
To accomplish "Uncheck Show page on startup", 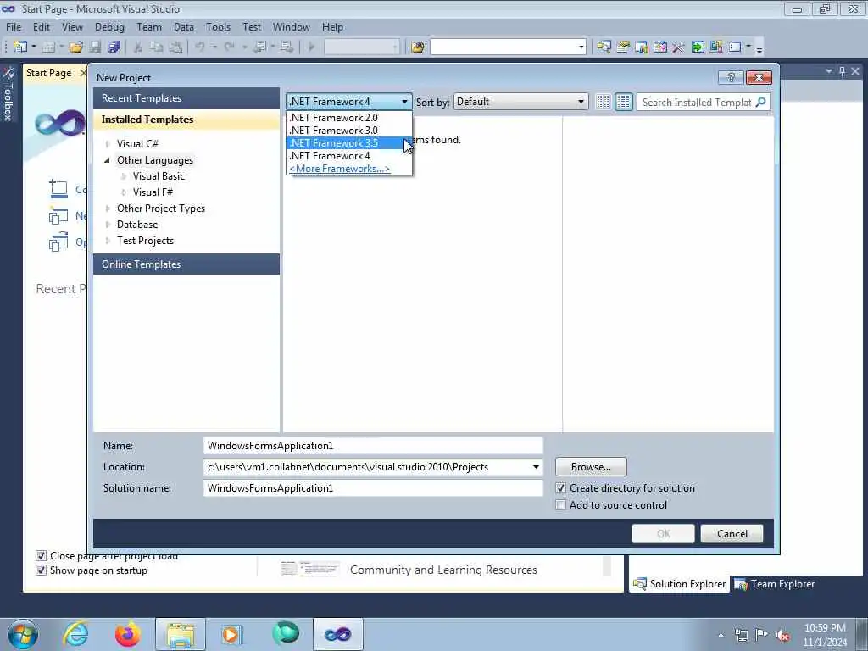I will (x=41, y=570).
